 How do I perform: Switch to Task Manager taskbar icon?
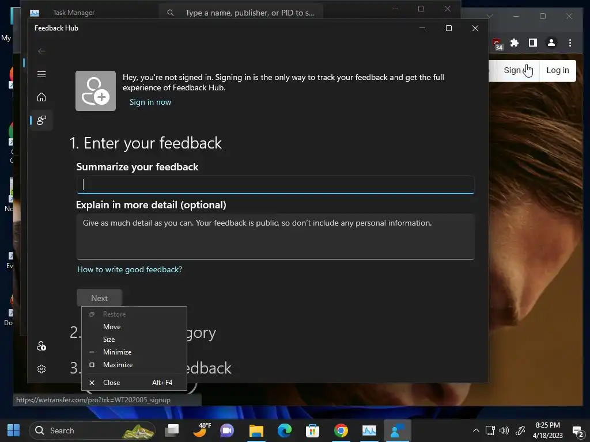point(369,430)
